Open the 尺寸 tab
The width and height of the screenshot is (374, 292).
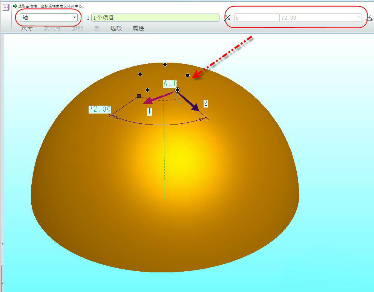pos(27,28)
